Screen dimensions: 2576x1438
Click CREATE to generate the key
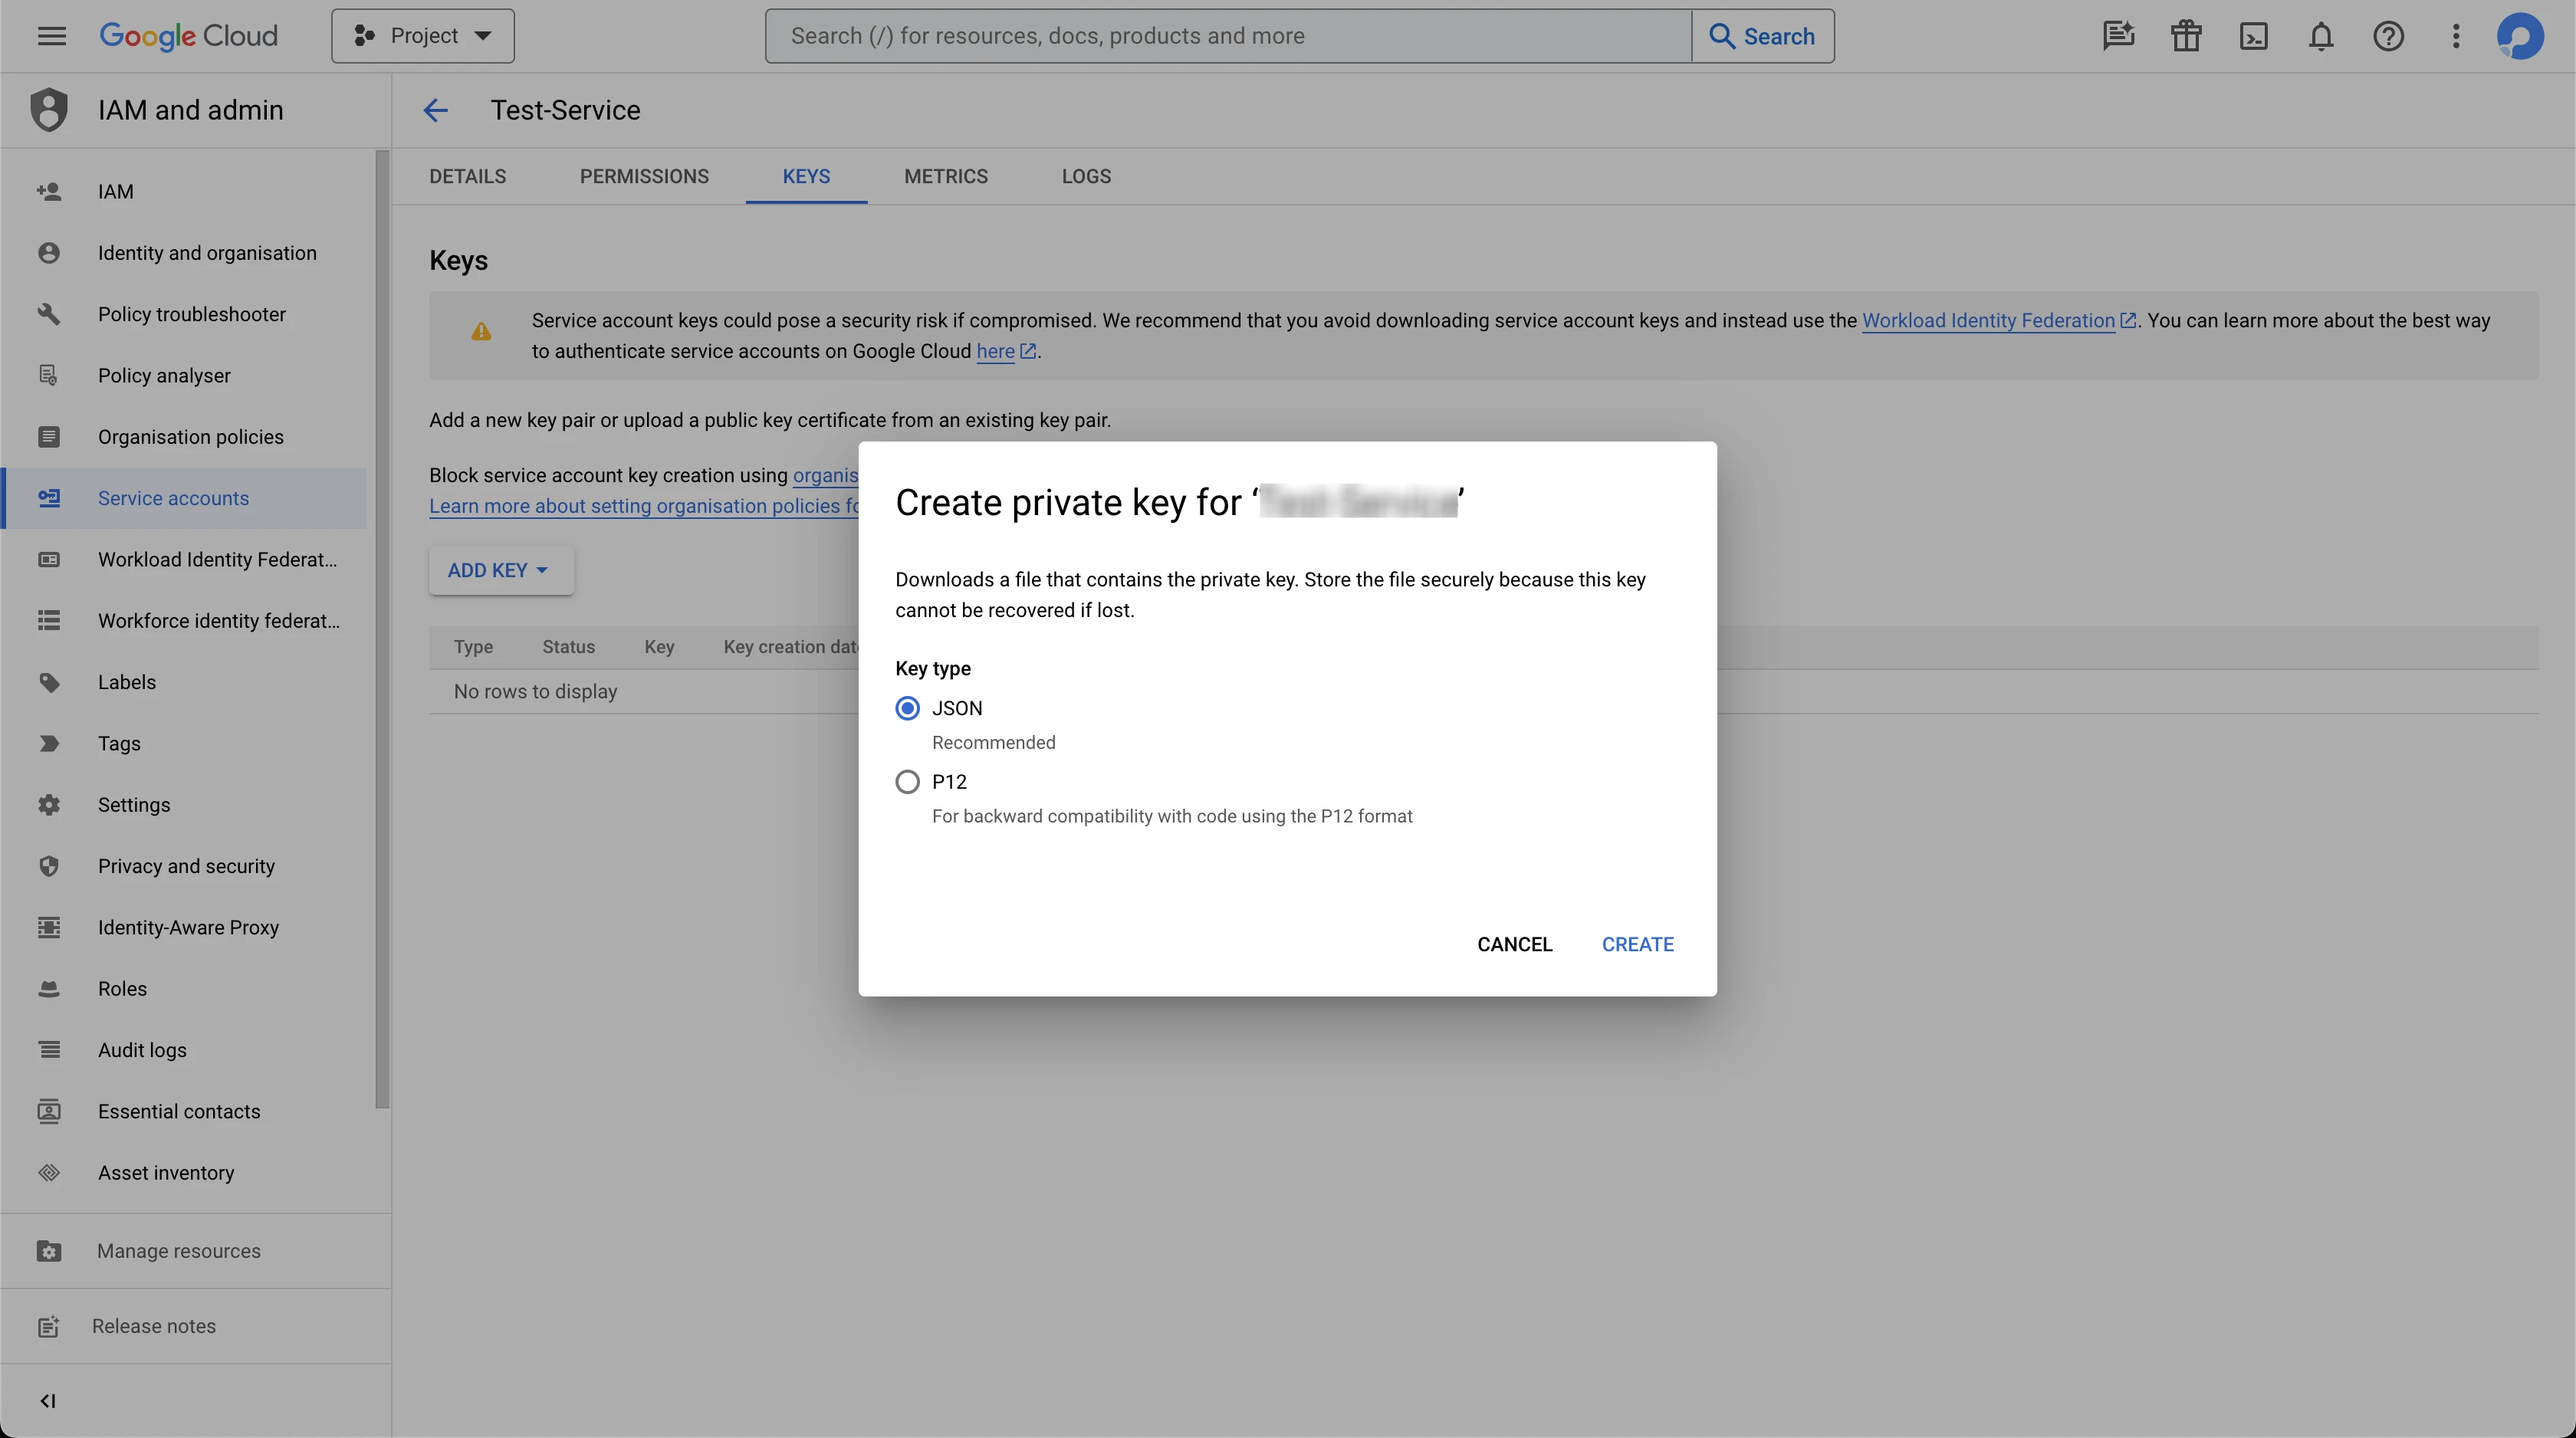click(x=1637, y=944)
